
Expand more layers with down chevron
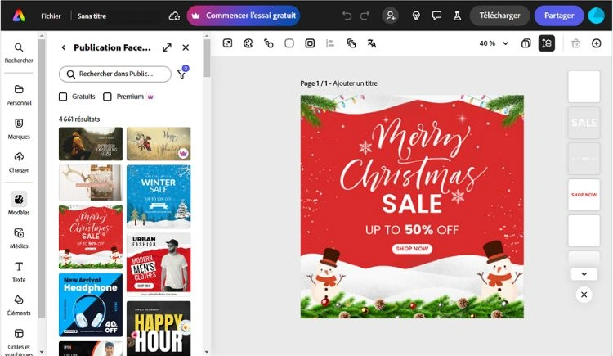(584, 274)
